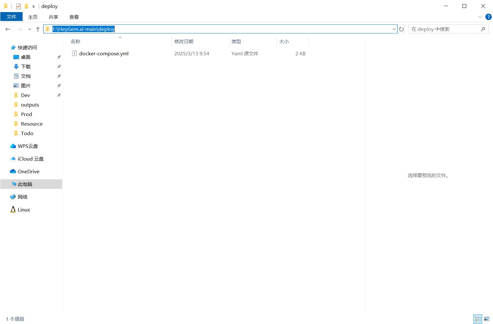Viewport: 493px width, 324px height.
Task: Click the pin icon beside 桌面
Action: (59, 57)
